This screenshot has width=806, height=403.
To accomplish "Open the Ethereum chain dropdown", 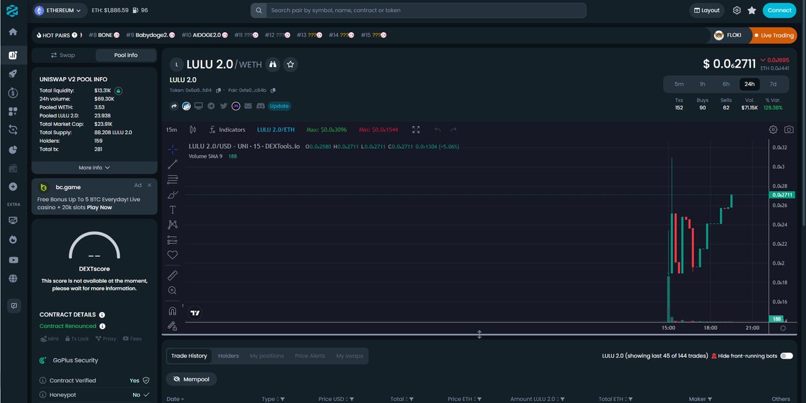I will coord(60,10).
